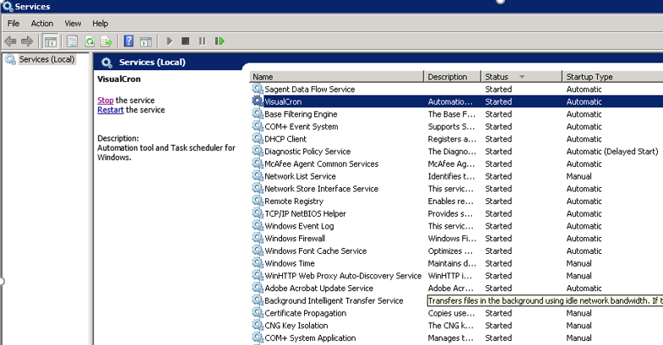
Task: Click the Export List toolbar icon
Action: (106, 40)
